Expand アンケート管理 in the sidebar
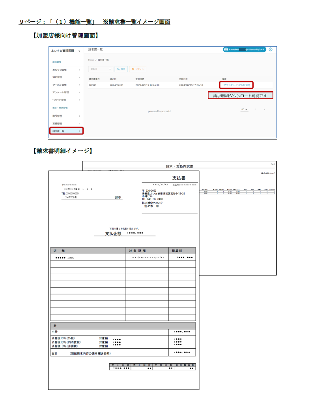The image size is (325, 415). point(66,92)
